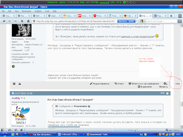Image resolution: width=183 pixels, height=137 pixels.
Task: Go back with the Back arrow button
Action: 4,21
